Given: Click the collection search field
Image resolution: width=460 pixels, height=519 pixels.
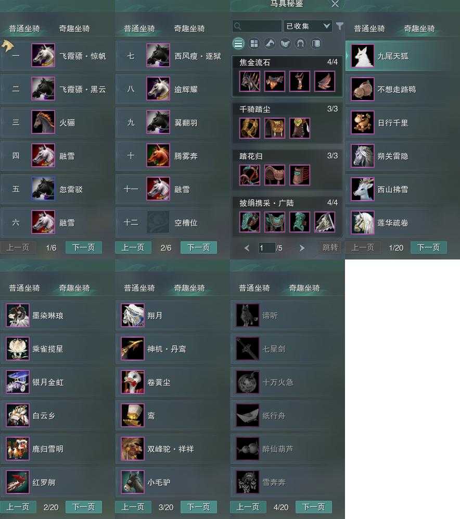Looking at the screenshot, I should pyautogui.click(x=257, y=26).
